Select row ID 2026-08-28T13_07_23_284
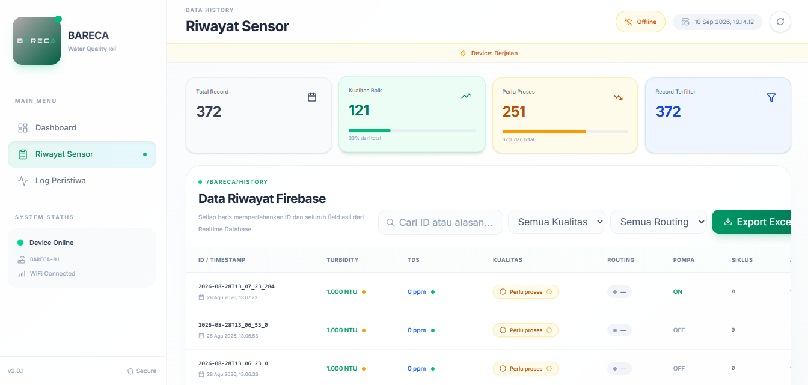The image size is (808, 385). coord(236,286)
